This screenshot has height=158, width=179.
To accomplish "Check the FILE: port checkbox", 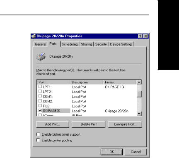I will pyautogui.click(x=40, y=106).
